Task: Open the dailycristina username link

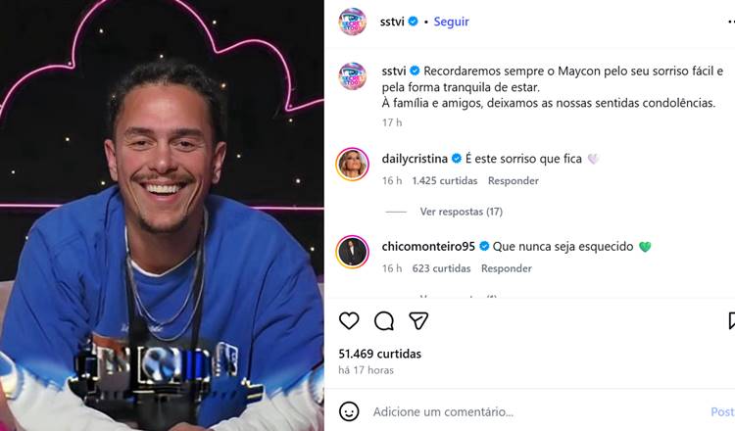Action: (415, 159)
